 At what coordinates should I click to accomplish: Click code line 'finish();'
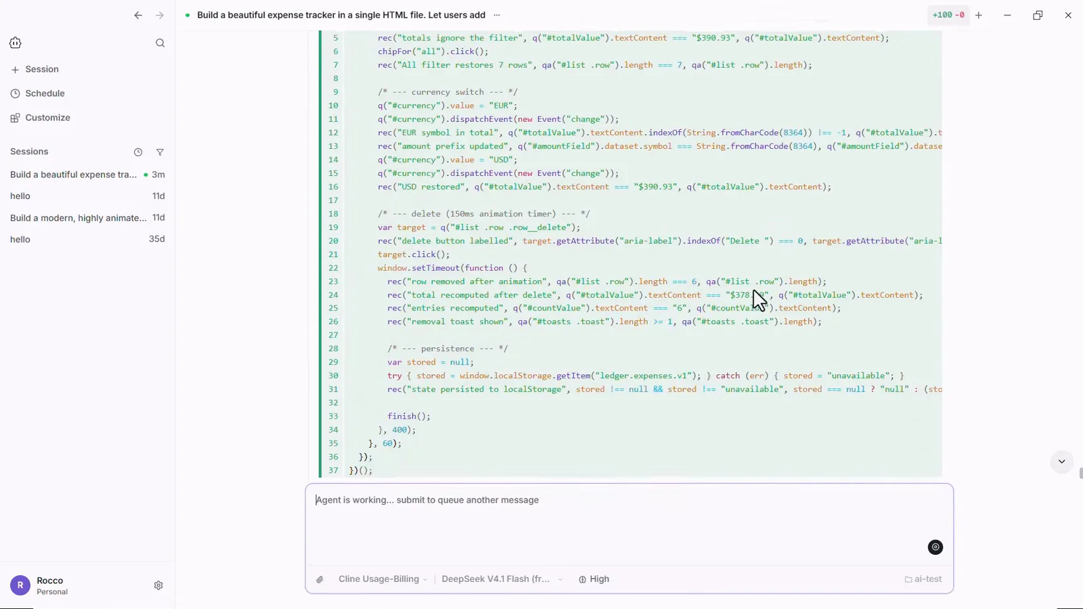click(x=409, y=416)
